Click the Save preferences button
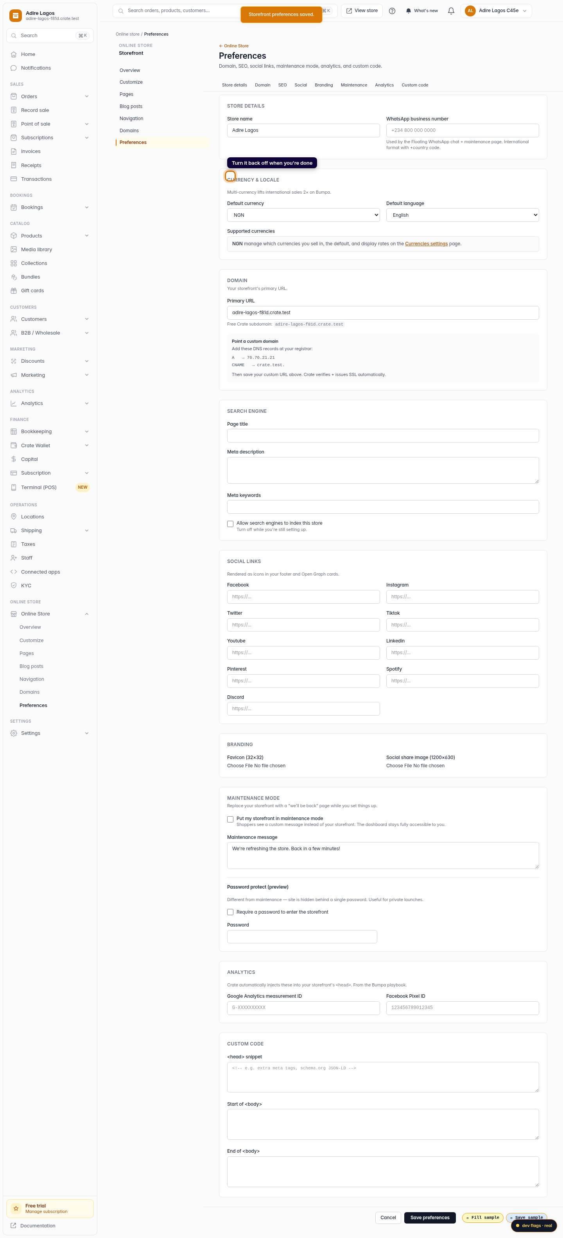The image size is (563, 1238). (x=430, y=1217)
